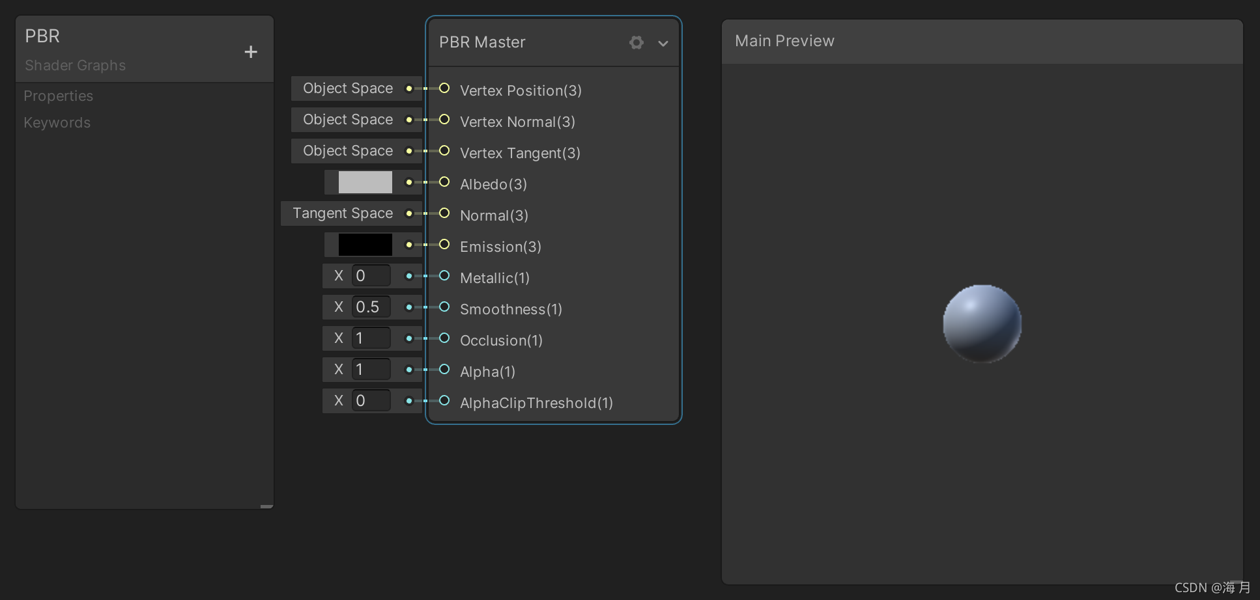Click the AlphaClipThreshold input port
1260x600 pixels.
(444, 400)
